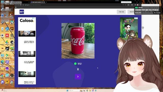Reload the page with browser refresh icon
Viewport: 163px width, 92px height.
coord(21,5)
